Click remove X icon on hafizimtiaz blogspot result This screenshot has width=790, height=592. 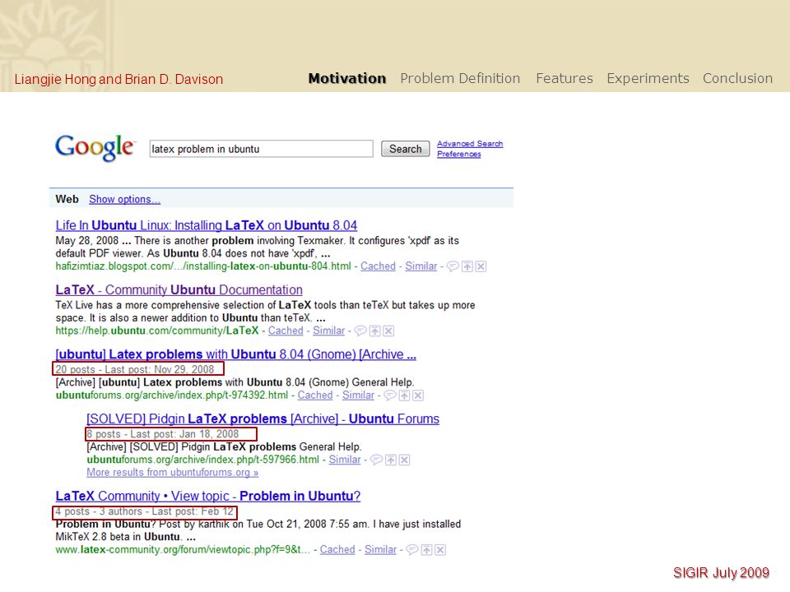[x=481, y=266]
